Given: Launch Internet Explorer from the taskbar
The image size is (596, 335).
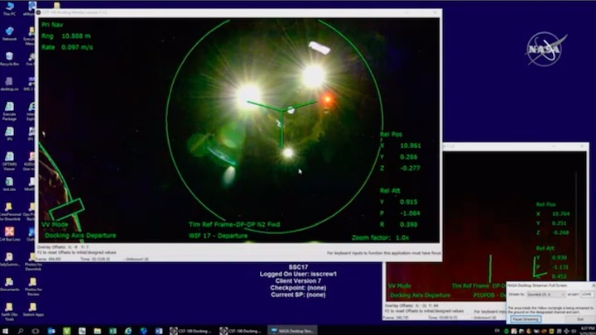Looking at the screenshot, I should 128,331.
